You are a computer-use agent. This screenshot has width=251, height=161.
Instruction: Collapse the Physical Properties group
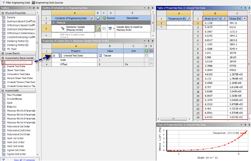click(3, 13)
